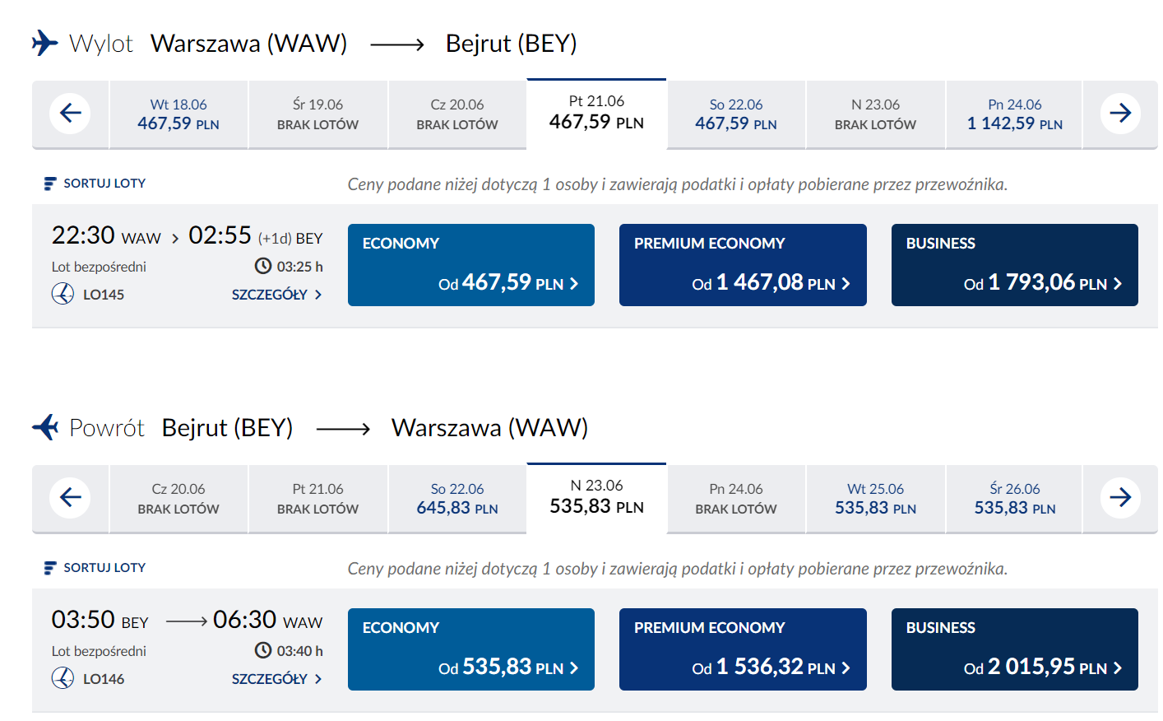Expand SZCZEGÓŁY details for flight LO146

(x=276, y=679)
